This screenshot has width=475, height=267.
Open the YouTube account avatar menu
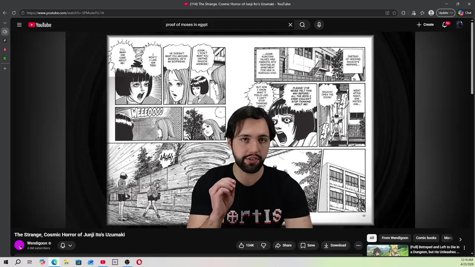point(459,24)
